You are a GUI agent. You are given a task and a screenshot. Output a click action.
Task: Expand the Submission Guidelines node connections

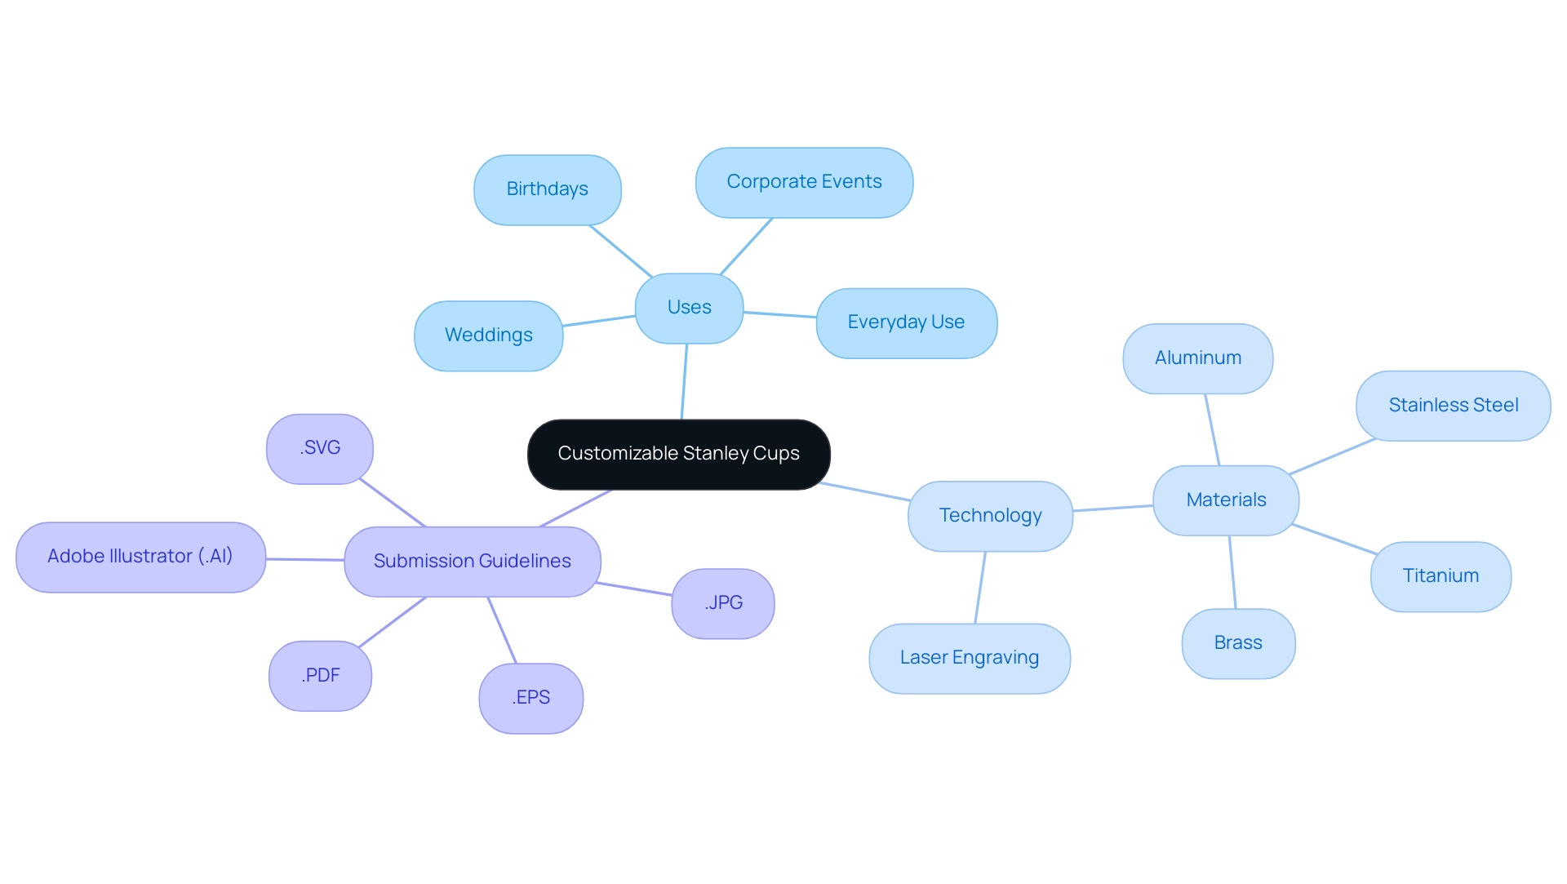point(472,561)
